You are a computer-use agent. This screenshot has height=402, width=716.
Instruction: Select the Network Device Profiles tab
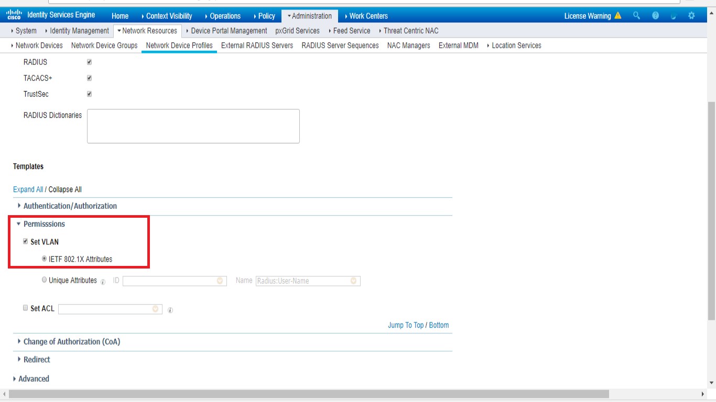(179, 46)
